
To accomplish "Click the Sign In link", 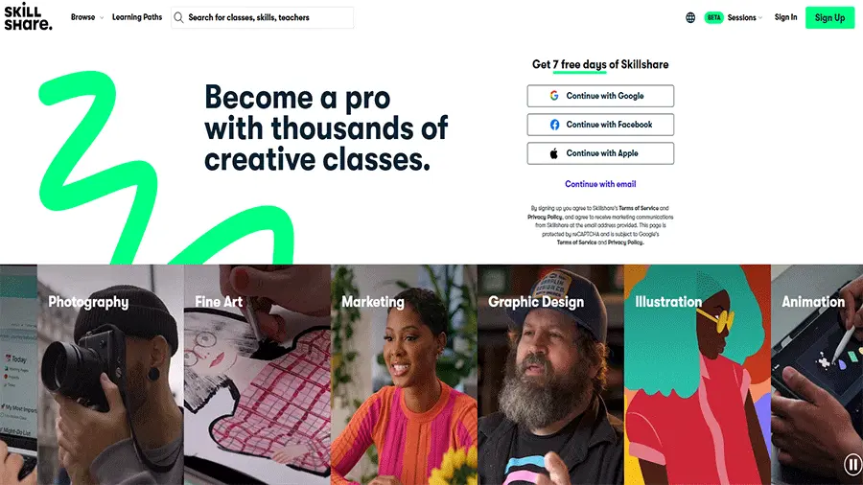I will tap(785, 17).
